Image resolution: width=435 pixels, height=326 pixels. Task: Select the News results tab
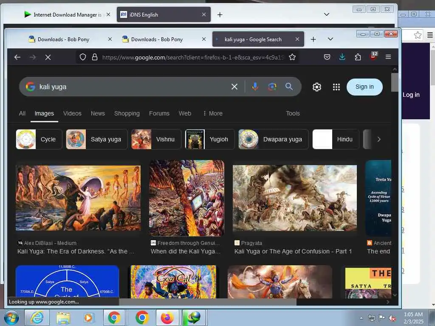(x=98, y=113)
